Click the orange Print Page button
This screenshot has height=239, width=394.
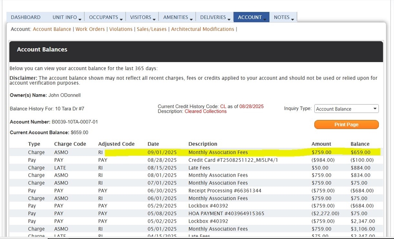click(346, 125)
